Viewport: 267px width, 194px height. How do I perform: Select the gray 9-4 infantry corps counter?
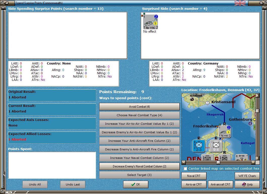[216, 146]
